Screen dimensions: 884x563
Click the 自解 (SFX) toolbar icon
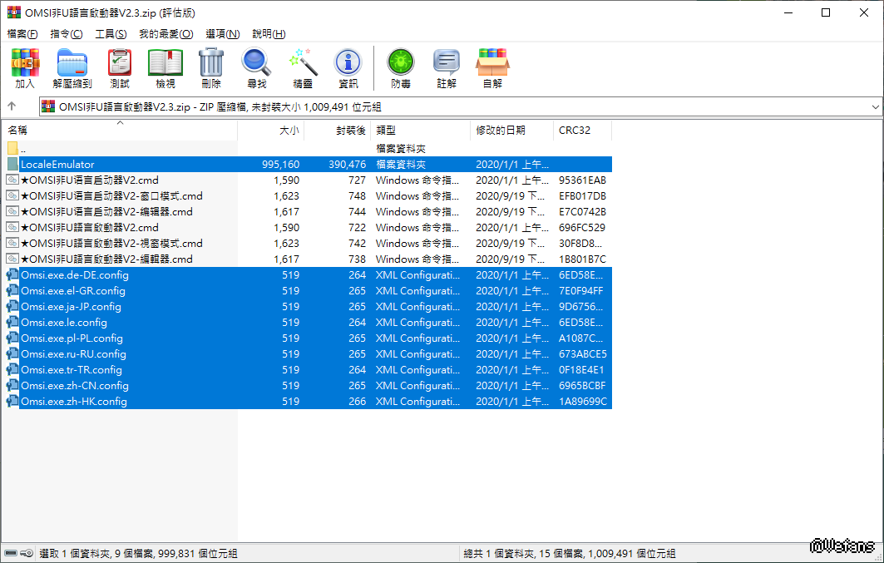tap(492, 68)
